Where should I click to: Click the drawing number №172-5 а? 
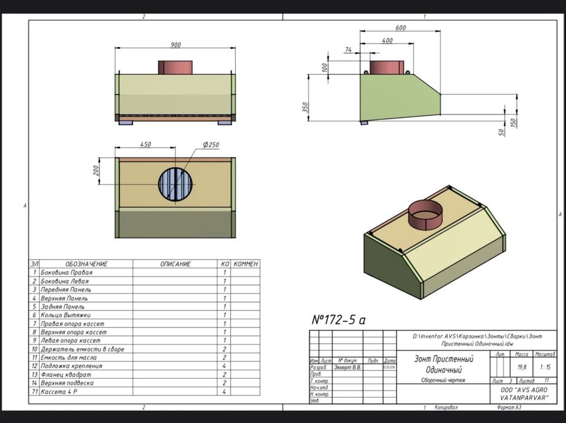tap(338, 320)
